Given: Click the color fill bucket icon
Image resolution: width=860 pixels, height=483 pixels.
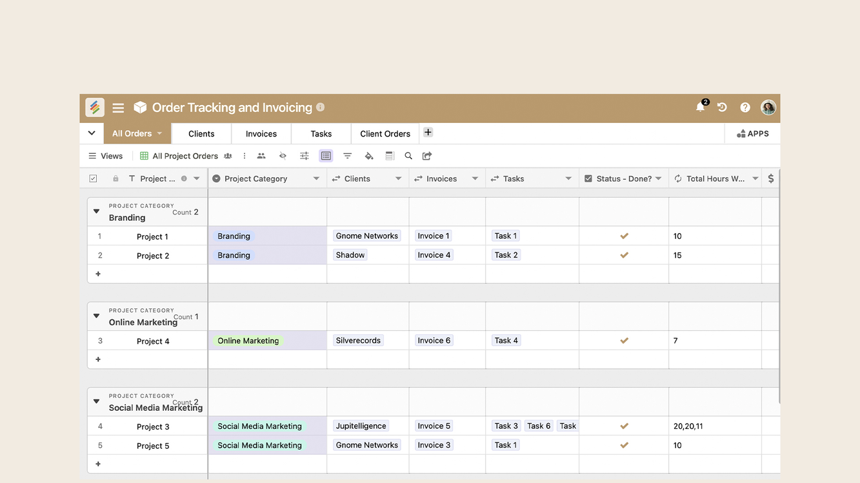Looking at the screenshot, I should click(x=368, y=156).
